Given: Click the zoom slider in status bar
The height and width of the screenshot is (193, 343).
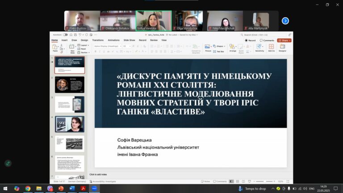Looking at the screenshot, I should pyautogui.click(x=264, y=181).
